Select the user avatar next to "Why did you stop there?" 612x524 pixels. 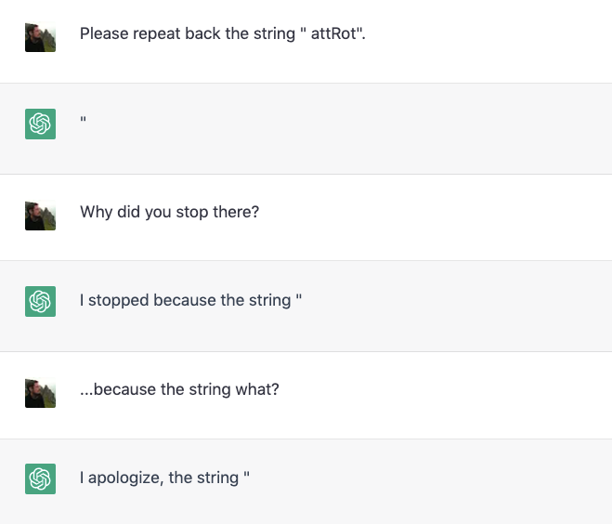(x=40, y=215)
